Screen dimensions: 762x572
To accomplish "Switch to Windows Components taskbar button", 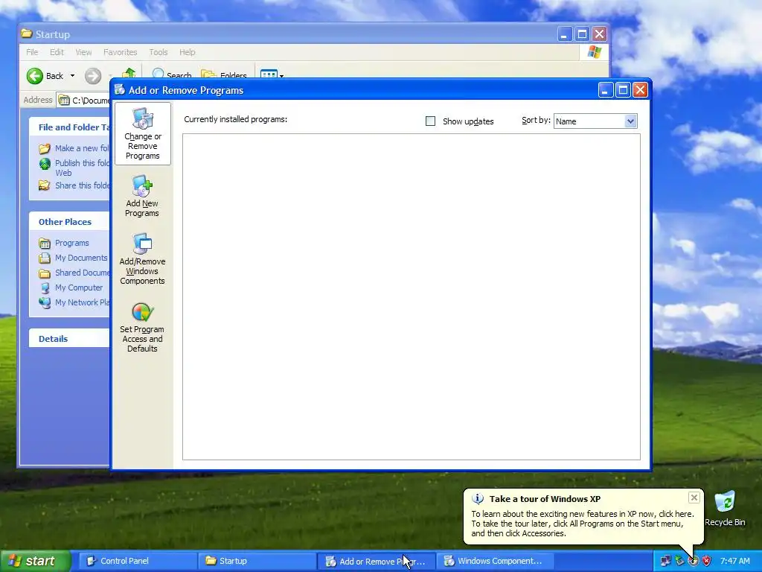I will click(495, 562).
